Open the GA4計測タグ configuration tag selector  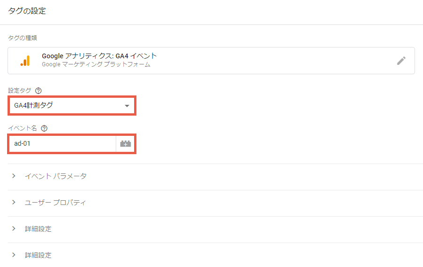[72, 106]
